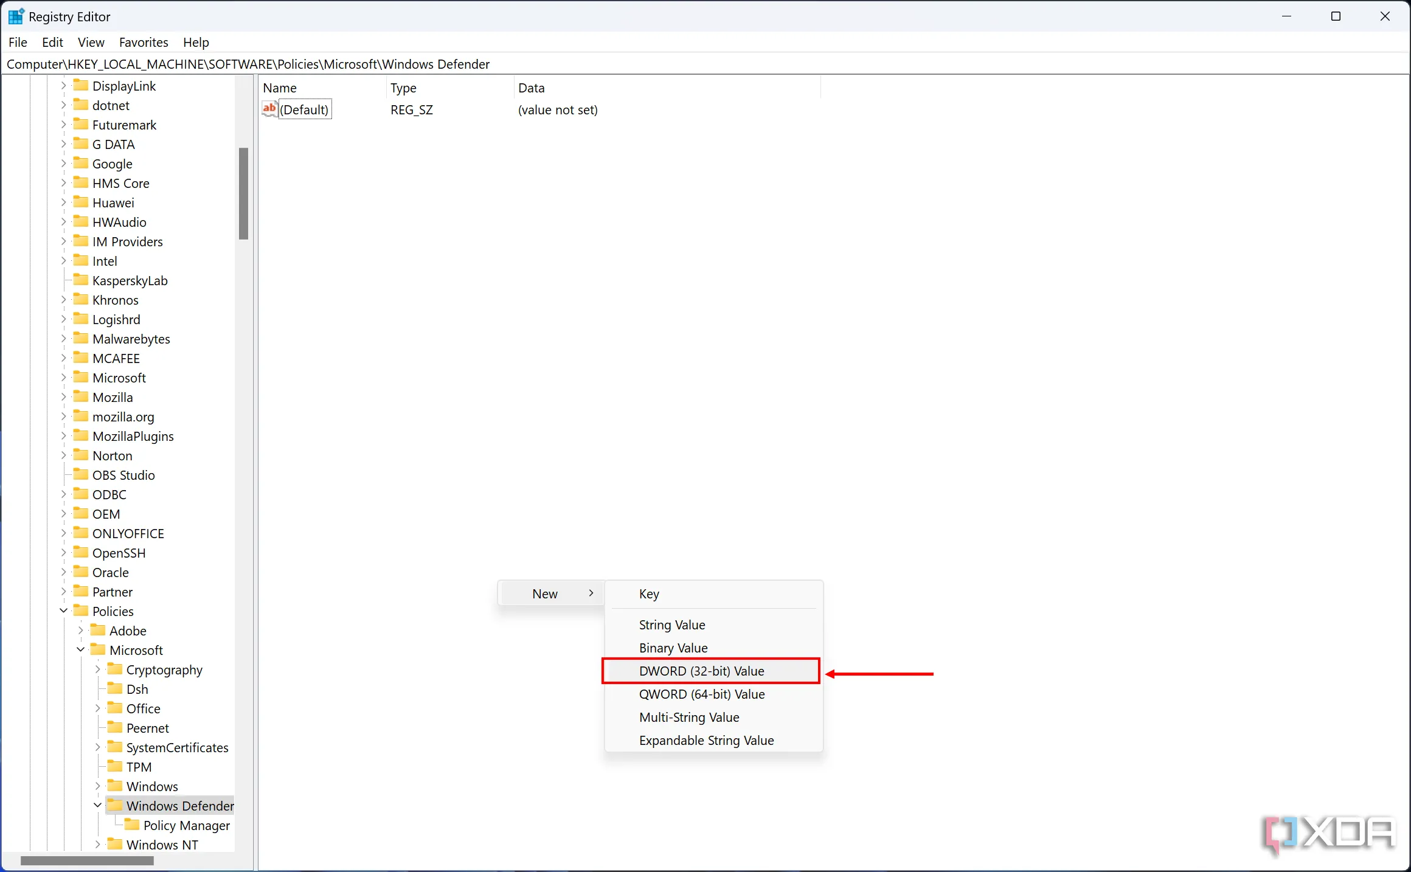This screenshot has height=872, width=1411.
Task: Click the Mozilla folder icon
Action: [81, 396]
